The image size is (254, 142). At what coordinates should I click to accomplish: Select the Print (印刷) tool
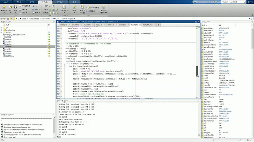[23, 13]
